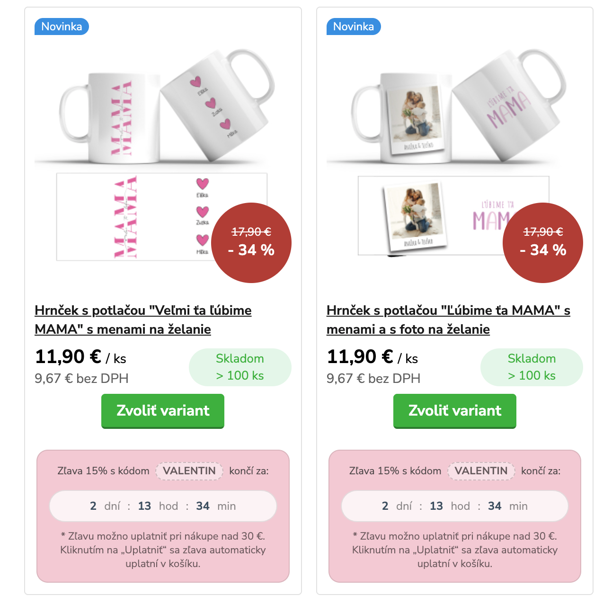
Task: Open the 'Ľúbime ťa MAMA' photo mug product link
Action: 448,320
